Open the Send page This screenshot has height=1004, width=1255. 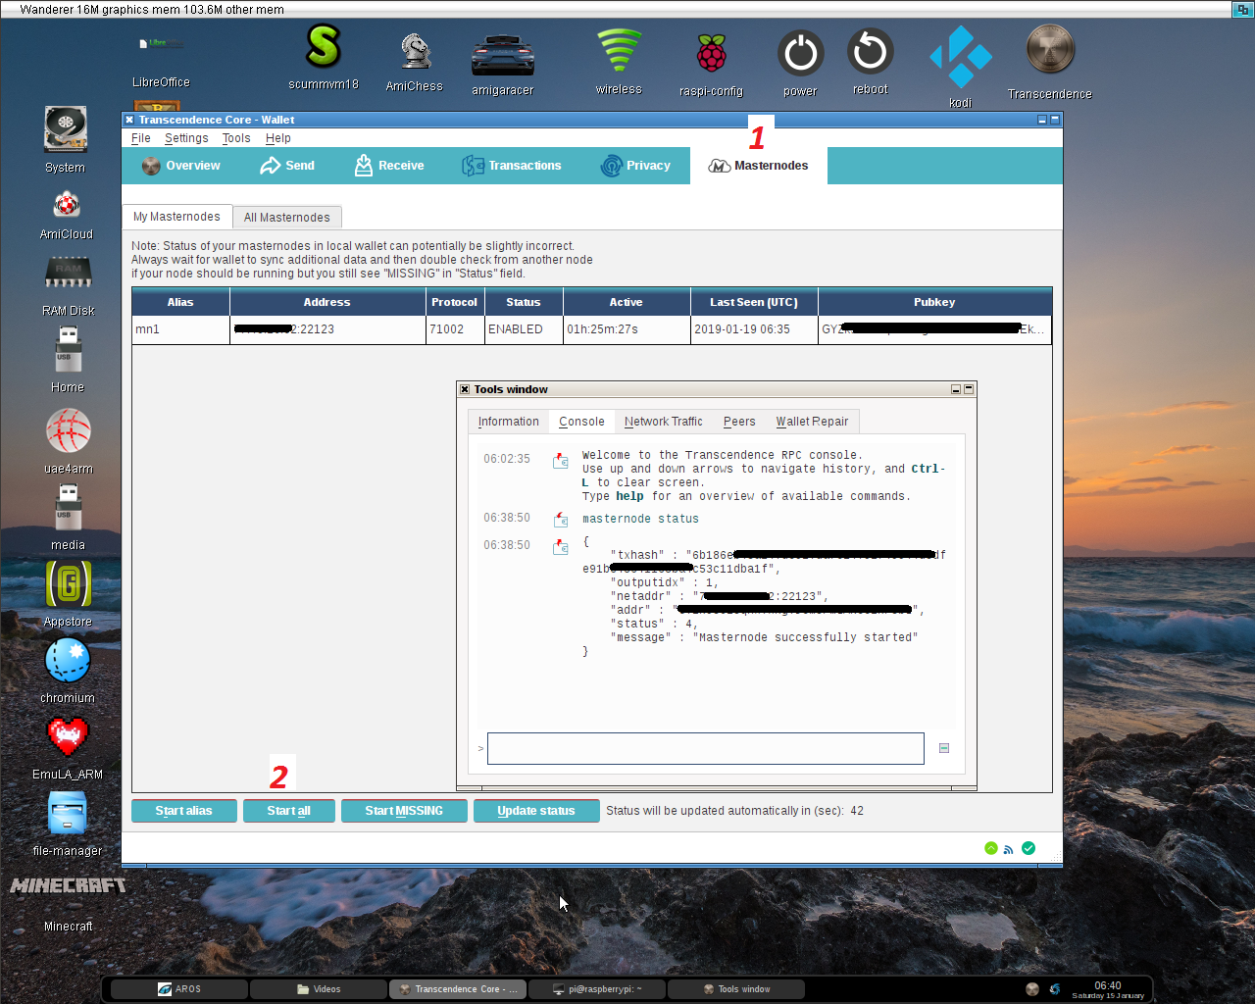(287, 166)
